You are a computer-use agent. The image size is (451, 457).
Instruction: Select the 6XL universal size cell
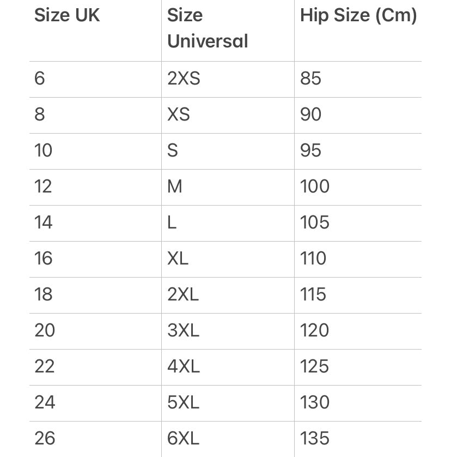(x=184, y=438)
